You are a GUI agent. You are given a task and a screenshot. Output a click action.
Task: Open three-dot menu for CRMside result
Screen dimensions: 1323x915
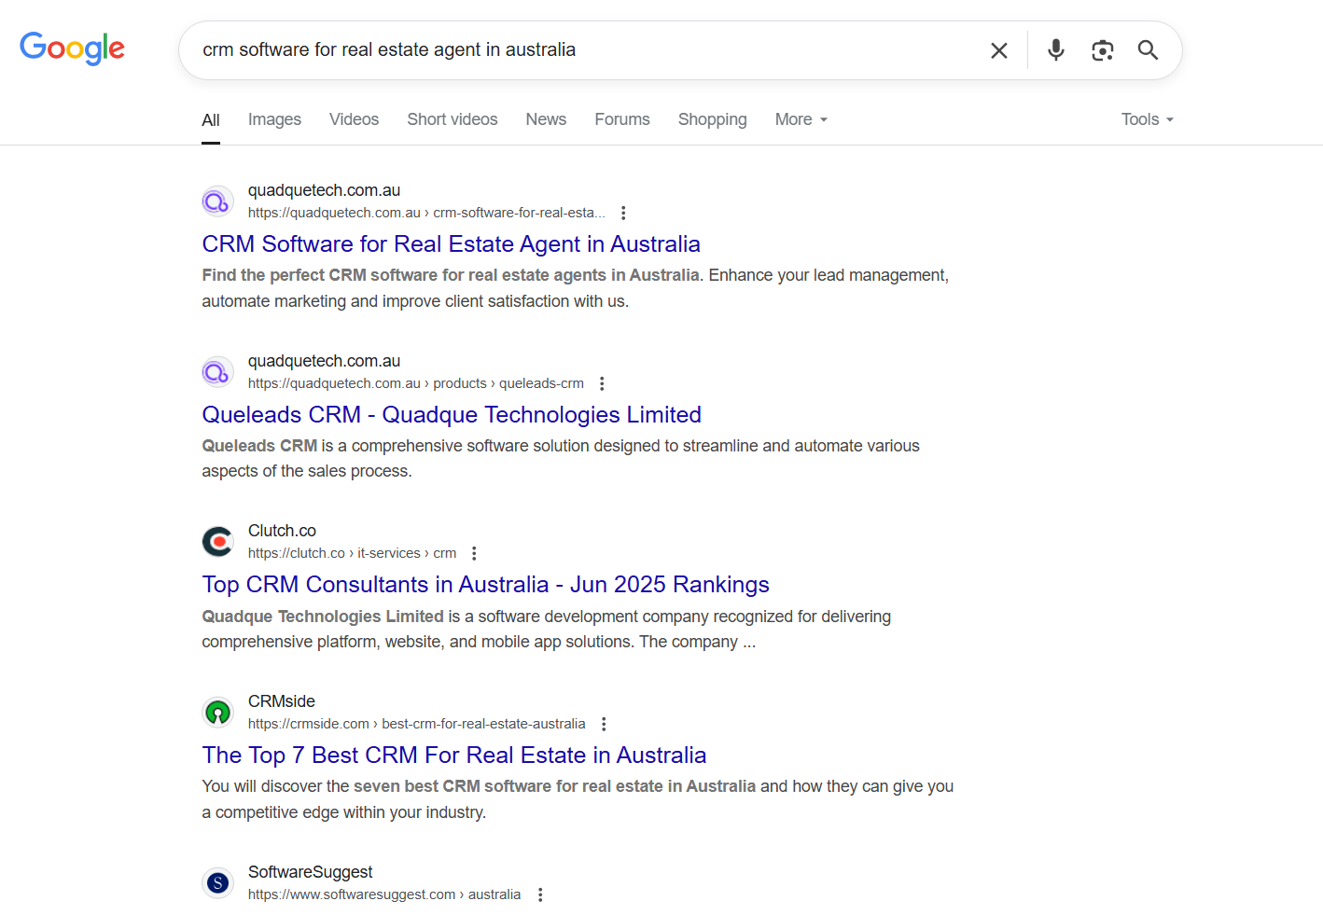pos(604,724)
